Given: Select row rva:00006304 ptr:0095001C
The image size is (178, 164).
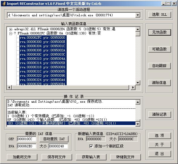Looking at the screenshot, I should 43,46.
